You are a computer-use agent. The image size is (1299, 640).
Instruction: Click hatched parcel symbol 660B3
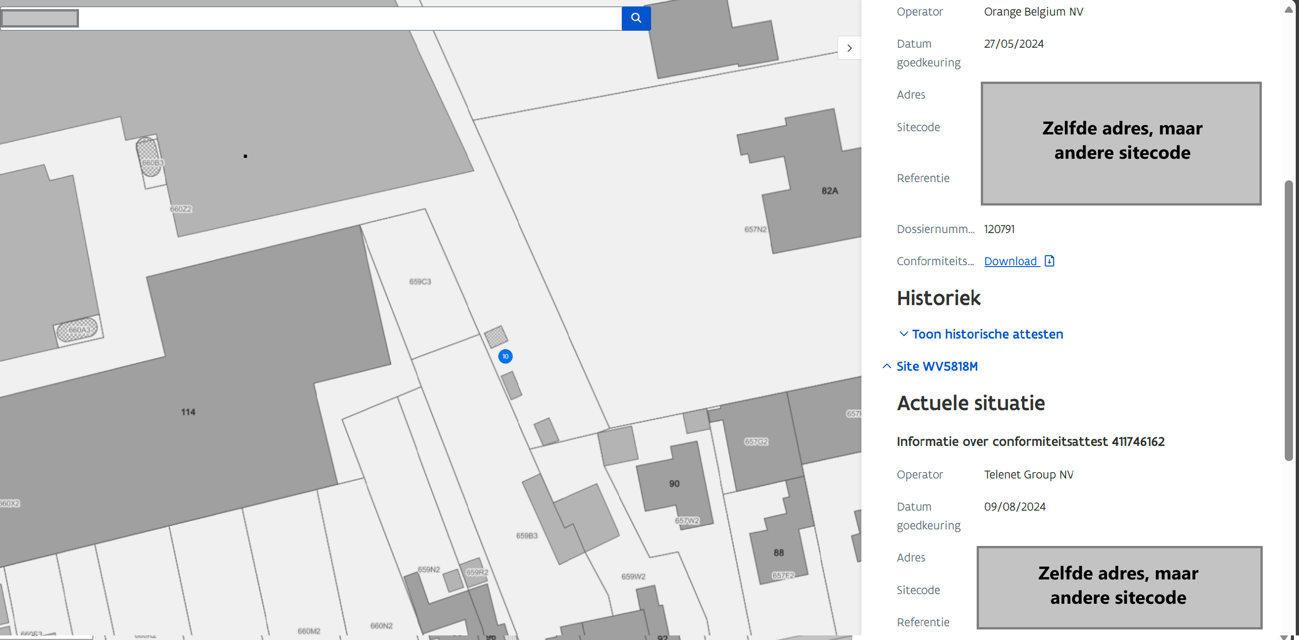[x=149, y=158]
